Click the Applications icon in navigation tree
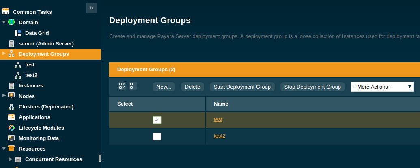The height and width of the screenshot is (168, 420). (11, 117)
